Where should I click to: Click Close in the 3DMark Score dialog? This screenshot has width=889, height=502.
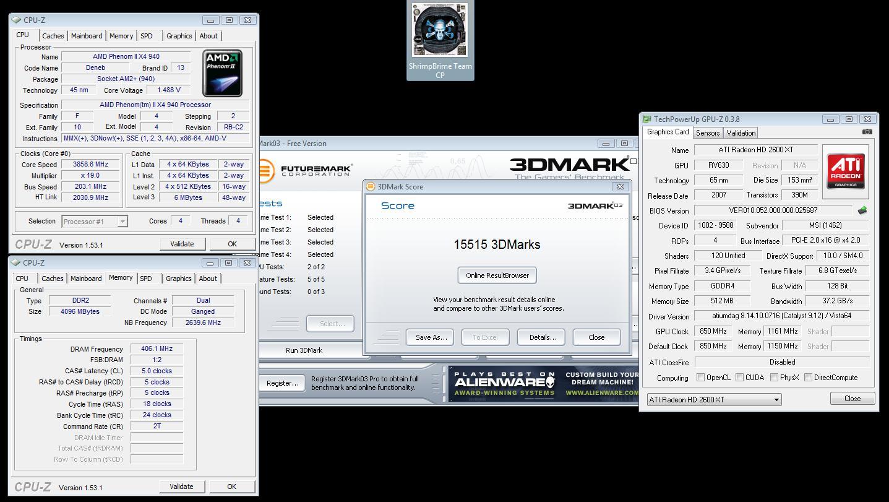click(x=596, y=337)
